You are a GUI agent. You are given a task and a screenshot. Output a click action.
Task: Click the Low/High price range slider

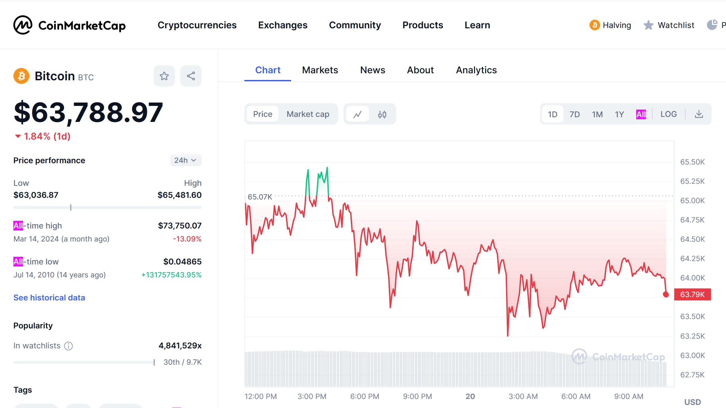[107, 207]
